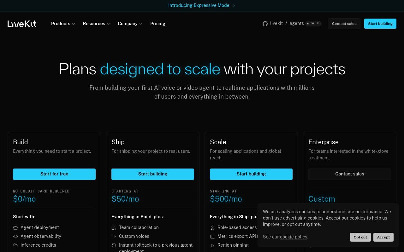Click Start building on the Scale plan
The image size is (404, 252).
point(251,174)
